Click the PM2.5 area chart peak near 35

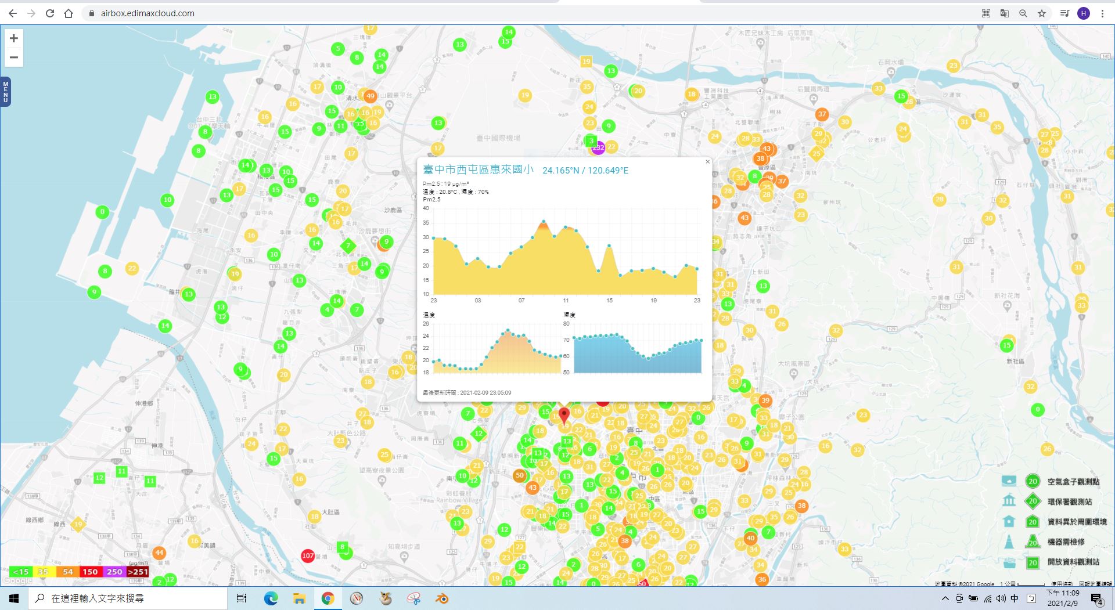(544, 221)
